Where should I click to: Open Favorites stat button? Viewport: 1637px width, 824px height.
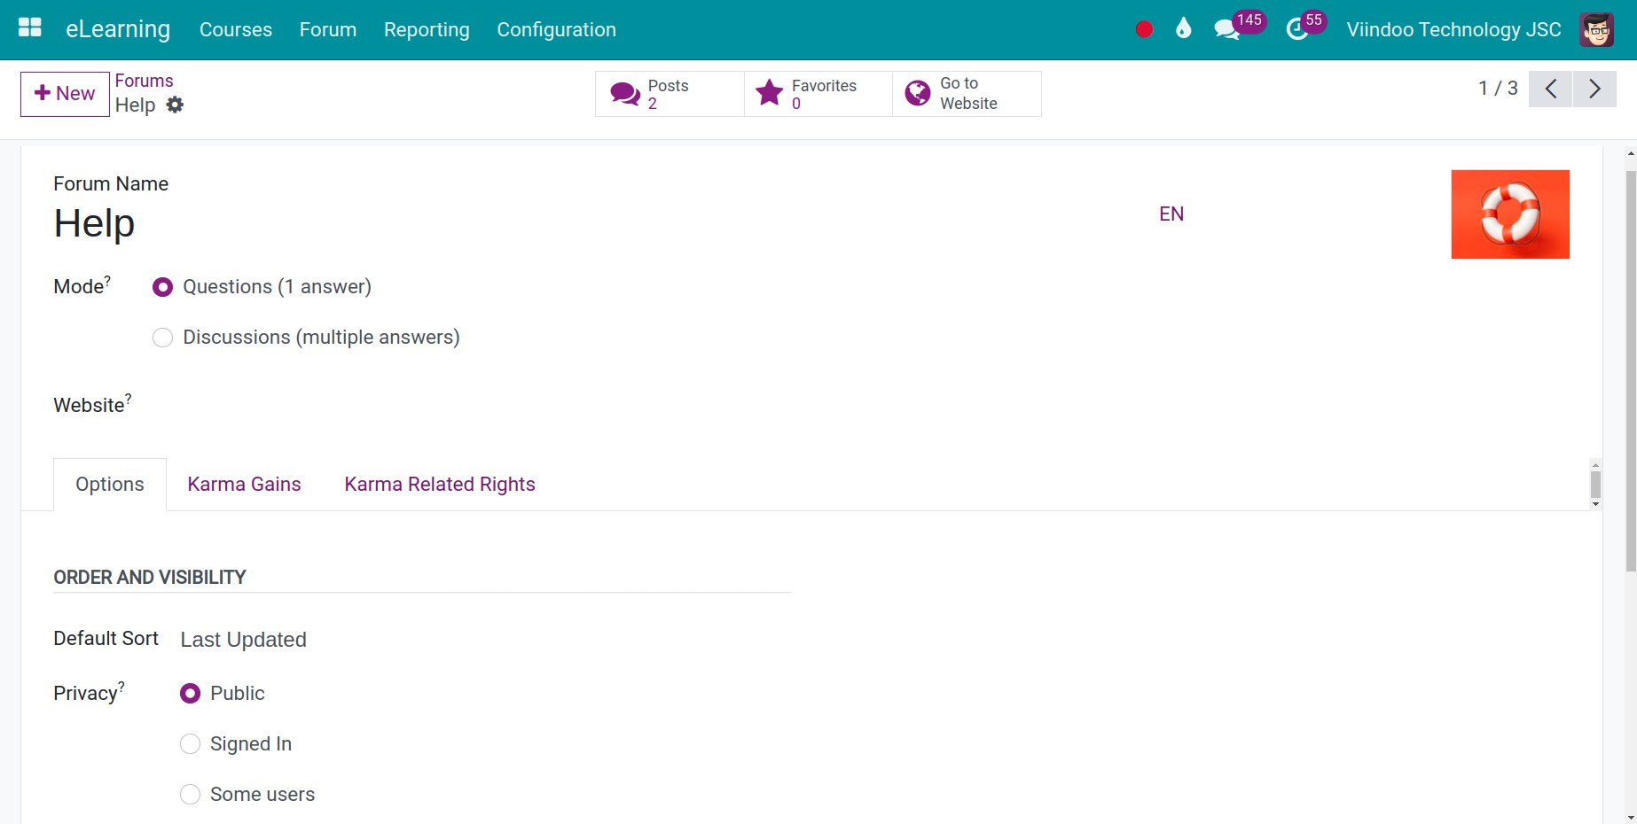click(818, 94)
